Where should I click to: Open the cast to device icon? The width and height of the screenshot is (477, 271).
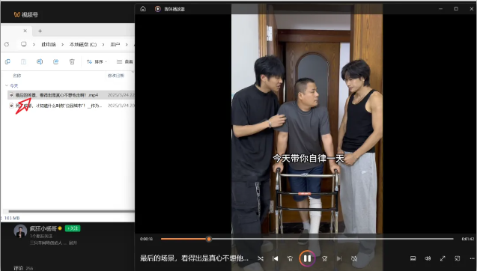(x=413, y=258)
